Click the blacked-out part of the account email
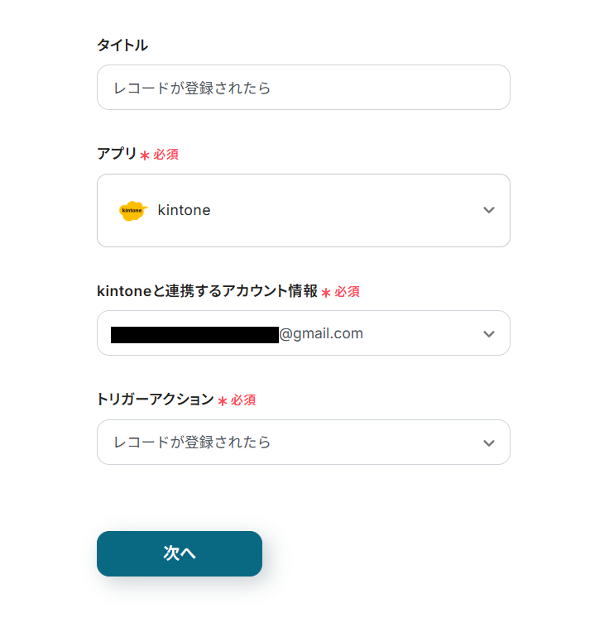Viewport: 609px width, 622px height. (194, 334)
